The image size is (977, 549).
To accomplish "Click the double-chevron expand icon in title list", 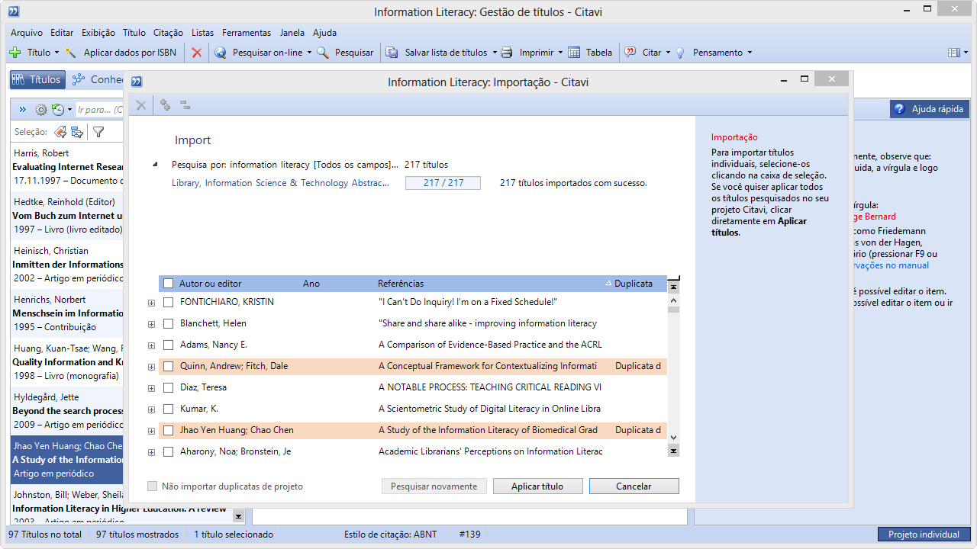I will [x=22, y=110].
